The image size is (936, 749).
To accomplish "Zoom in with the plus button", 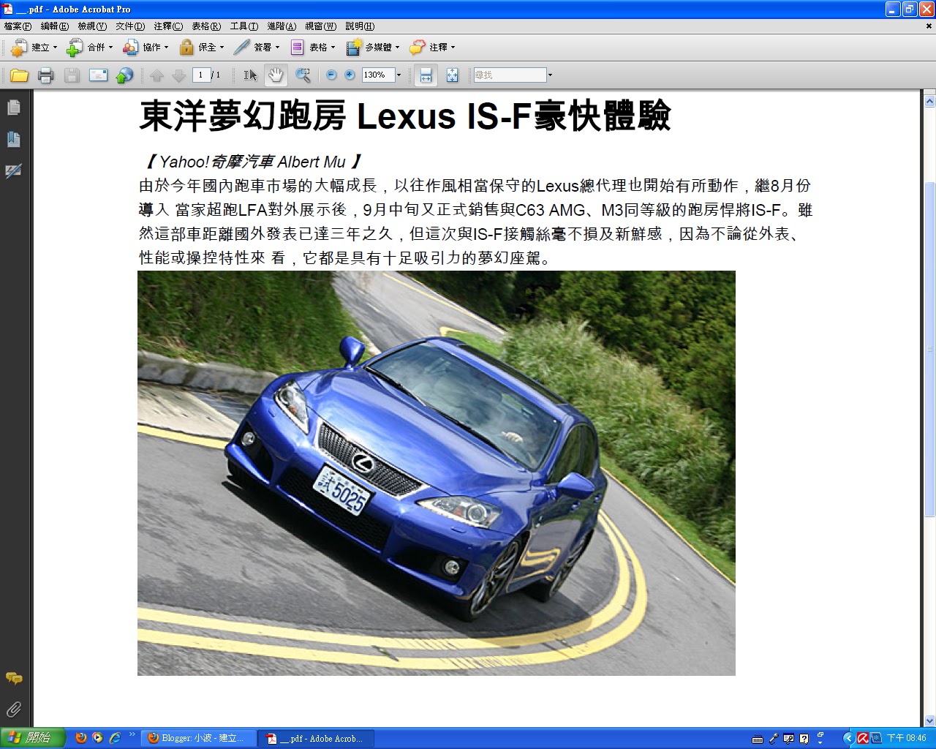I will pyautogui.click(x=350, y=75).
